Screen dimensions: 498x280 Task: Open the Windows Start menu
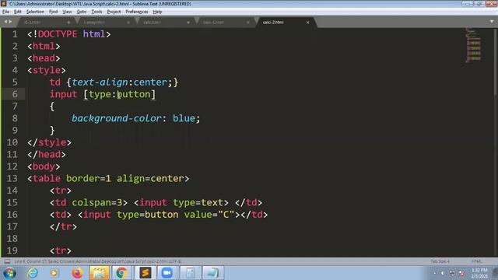[x=9, y=273]
